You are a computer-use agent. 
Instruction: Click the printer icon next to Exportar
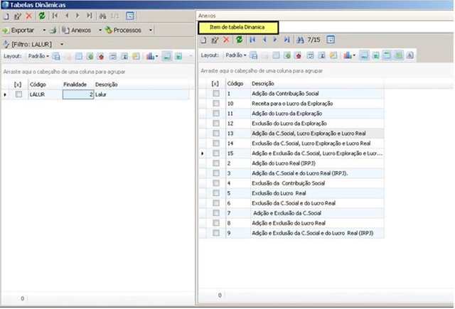pos(53,30)
